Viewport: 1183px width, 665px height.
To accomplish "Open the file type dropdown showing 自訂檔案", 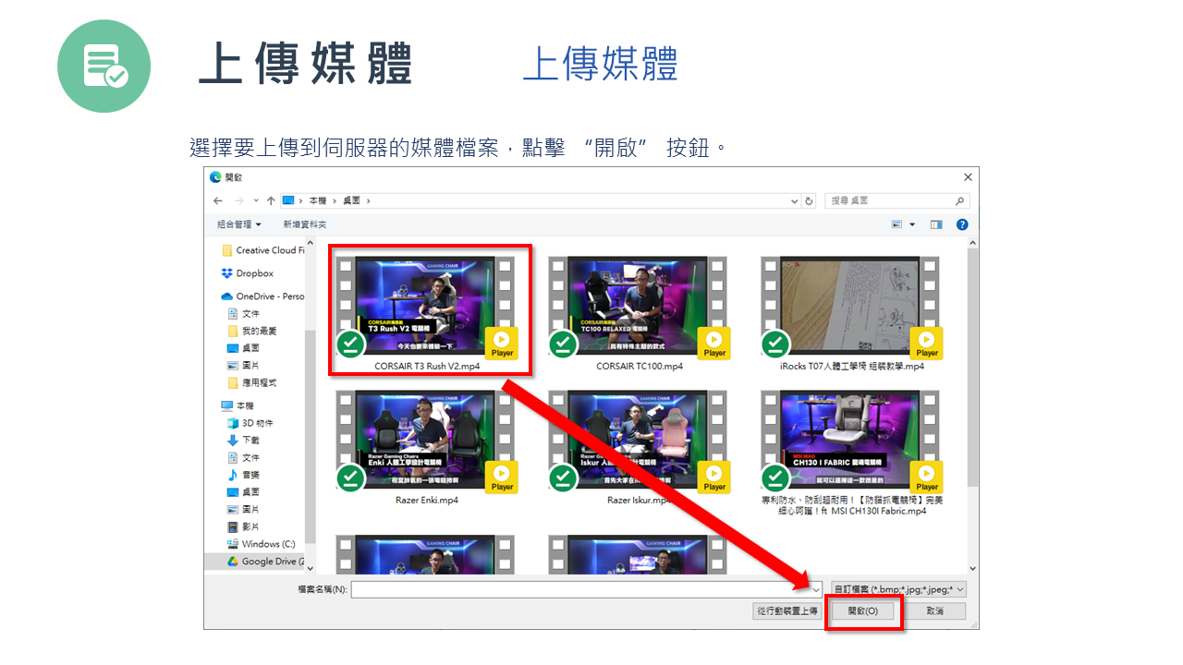I will pos(896,588).
